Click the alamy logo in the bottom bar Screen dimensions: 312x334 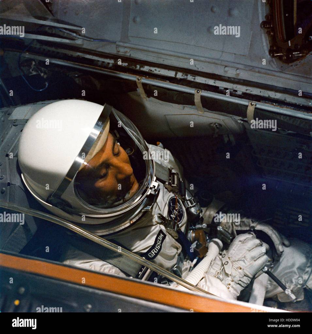pyautogui.click(x=24, y=323)
